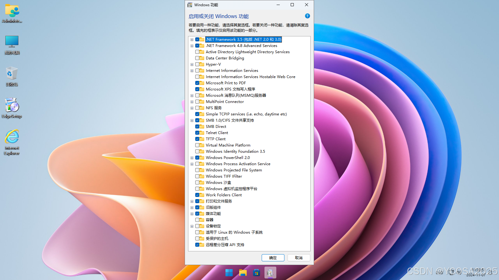Click the folder icon beside NFS 服务
This screenshot has height=280, width=499.
[202, 108]
